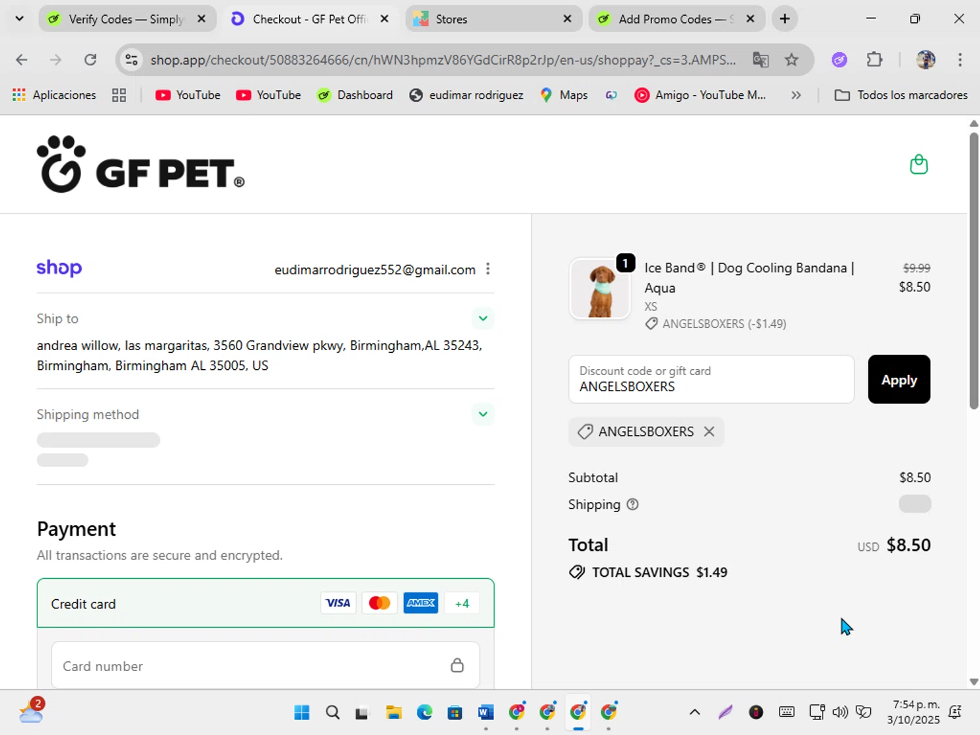Open the Dashboard bookmark
Screen dimensions: 980x735
pos(355,95)
